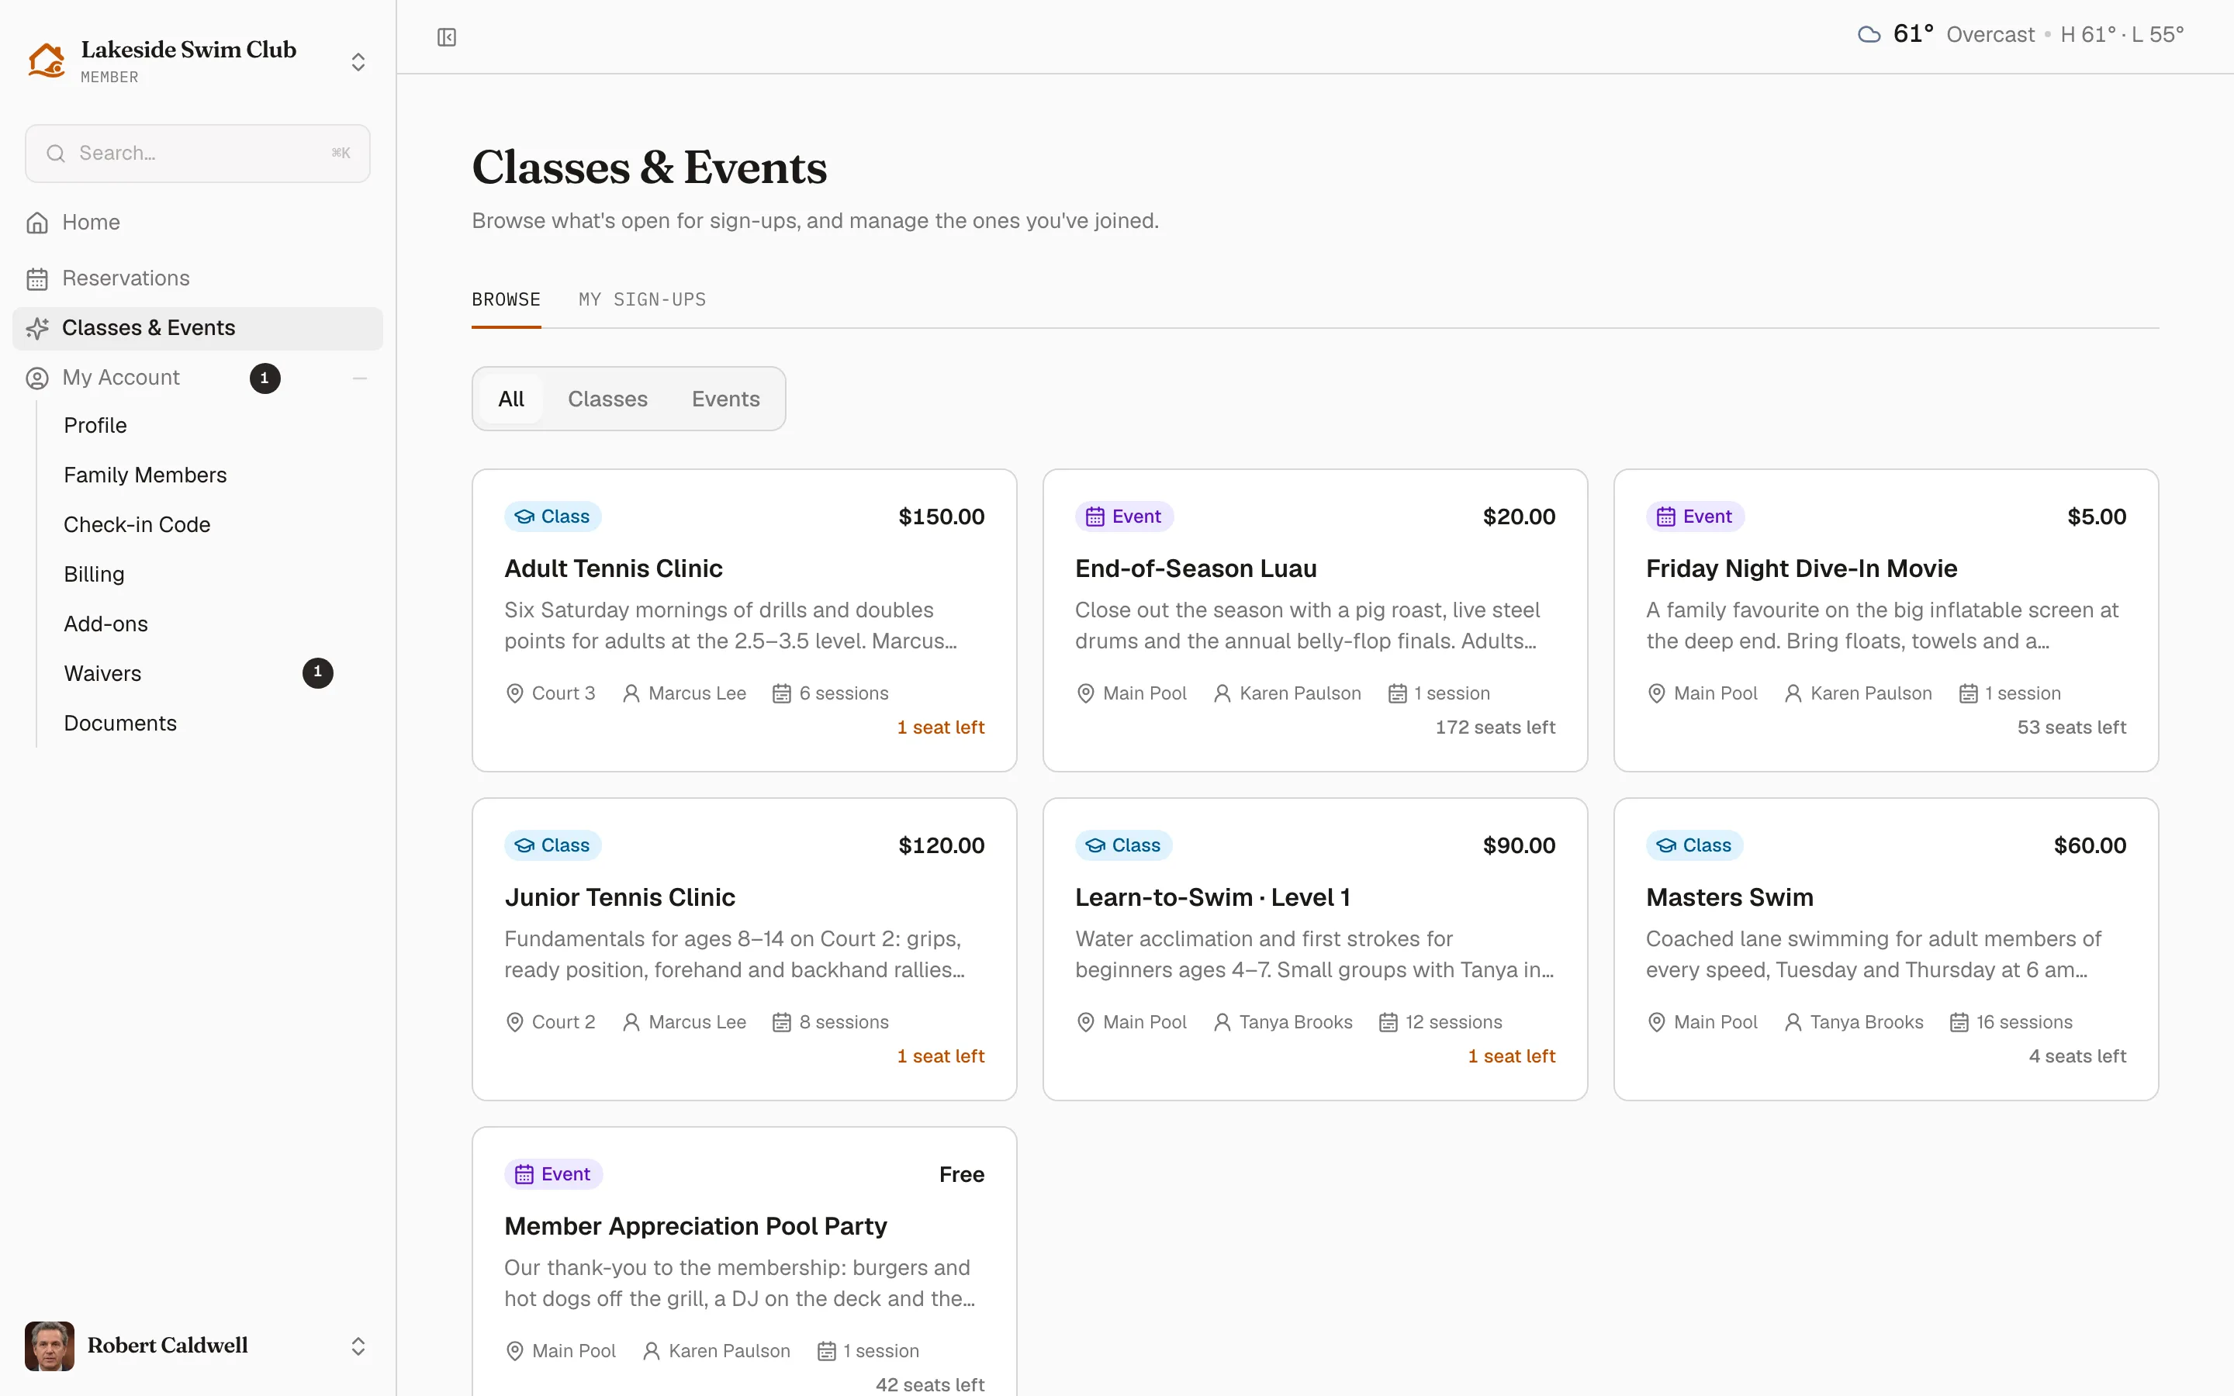2234x1396 pixels.
Task: Open Classes & Events in the sidebar
Action: (198, 329)
